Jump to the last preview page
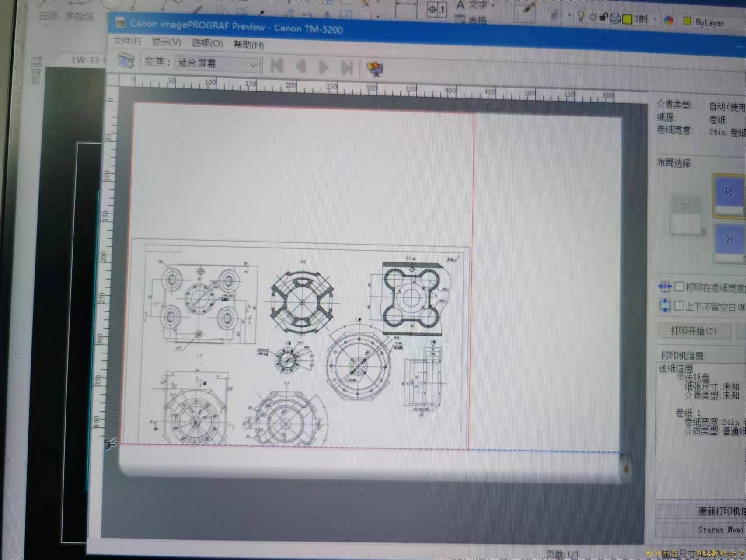746x560 pixels. tap(347, 68)
